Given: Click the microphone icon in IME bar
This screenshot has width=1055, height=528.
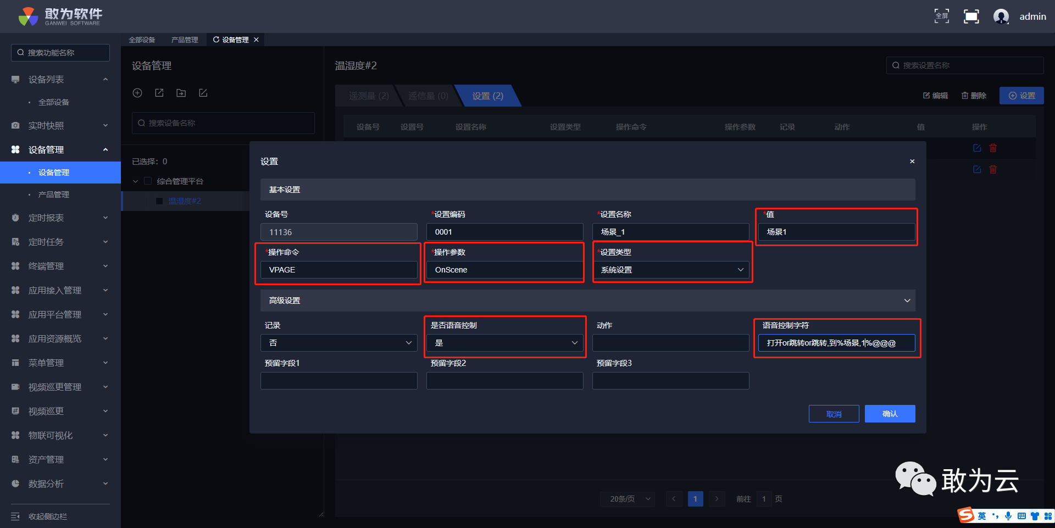Looking at the screenshot, I should [x=1008, y=516].
